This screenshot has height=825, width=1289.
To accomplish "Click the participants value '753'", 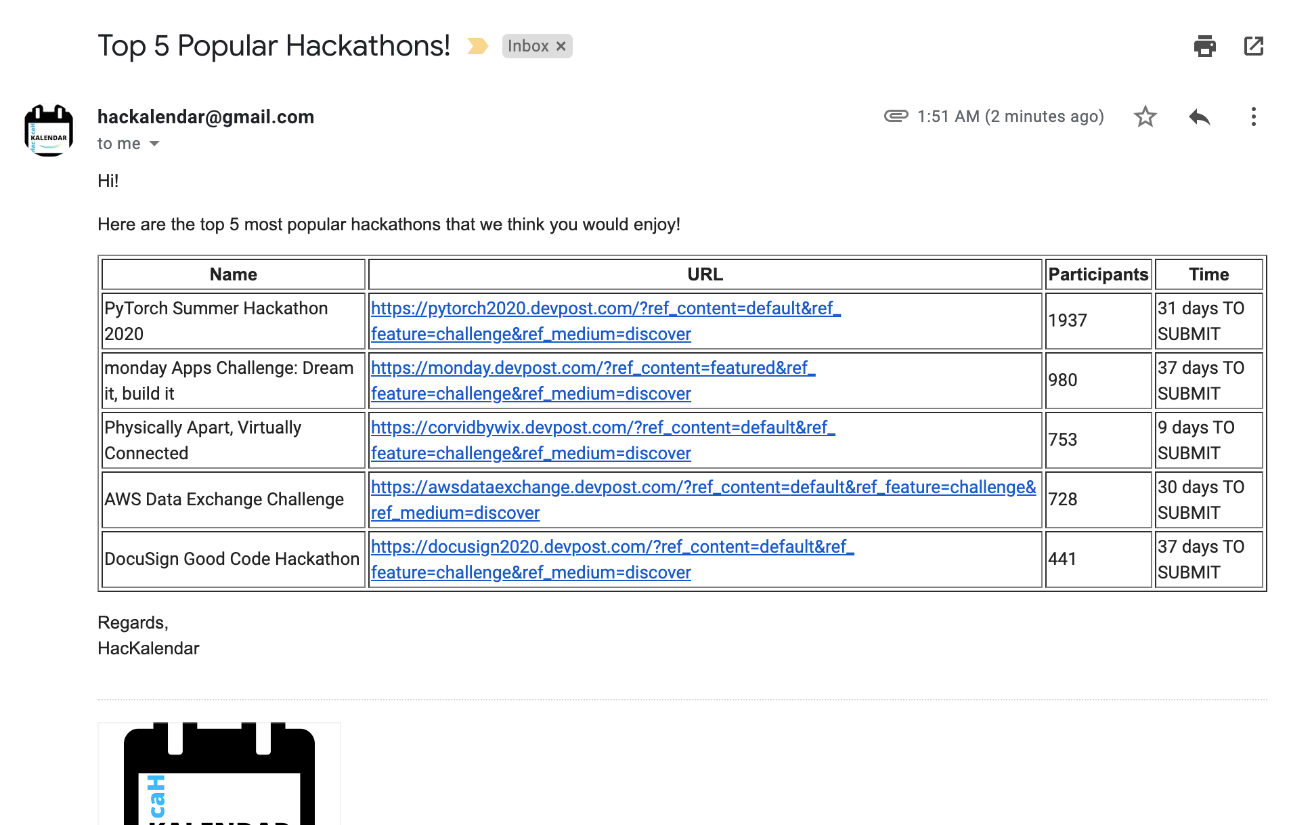I will pyautogui.click(x=1063, y=440).
